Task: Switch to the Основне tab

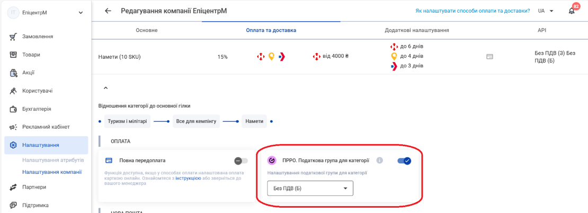Action: (147, 30)
